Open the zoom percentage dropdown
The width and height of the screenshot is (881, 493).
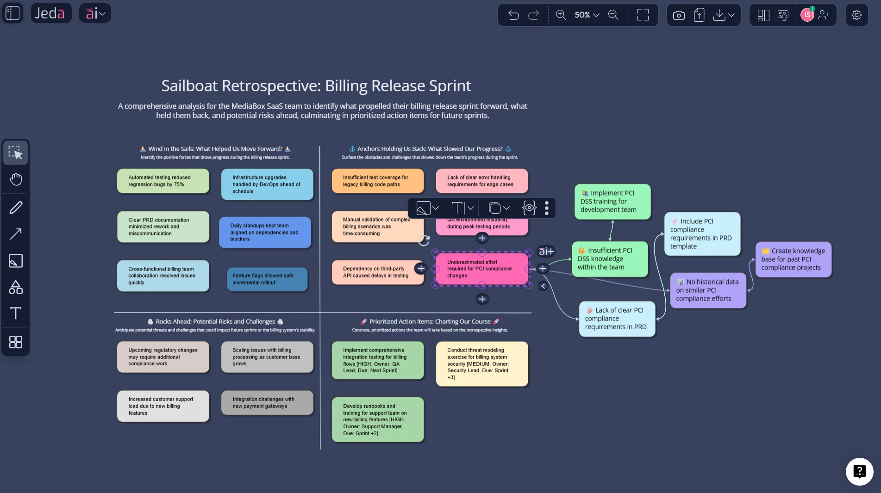pos(586,15)
